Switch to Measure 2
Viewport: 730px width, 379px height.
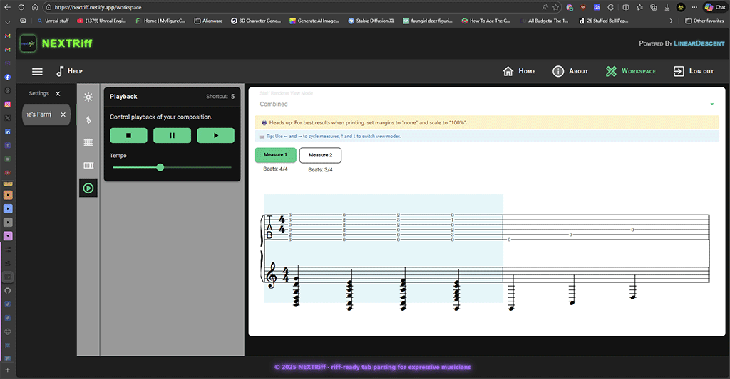click(x=320, y=155)
